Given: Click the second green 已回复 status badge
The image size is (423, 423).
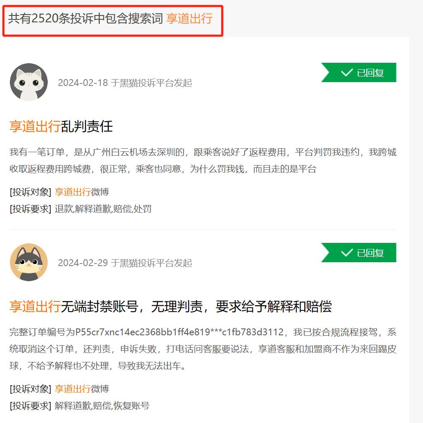Looking at the screenshot, I should [359, 253].
